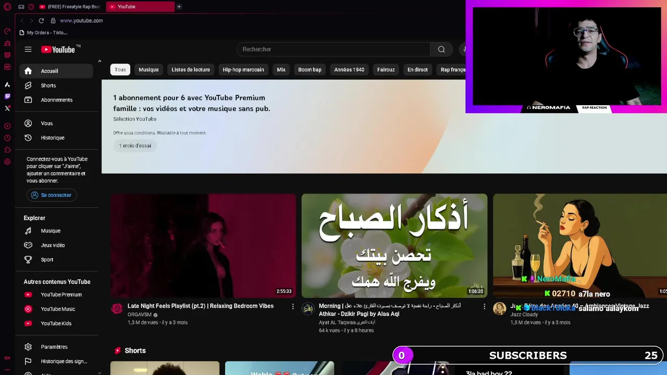Open Late Night Feels Playlist title link
The image size is (667, 375).
pos(201,306)
